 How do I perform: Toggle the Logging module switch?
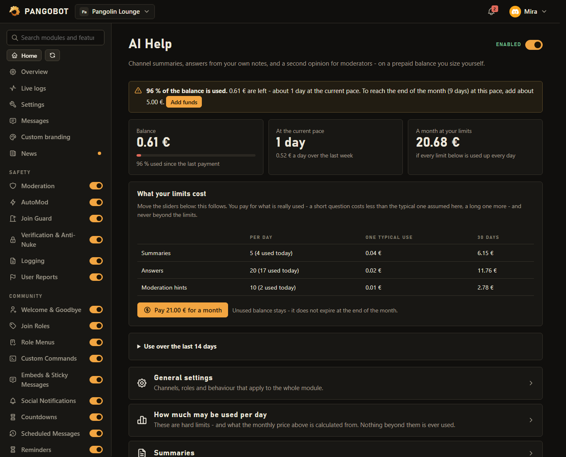[x=96, y=261]
